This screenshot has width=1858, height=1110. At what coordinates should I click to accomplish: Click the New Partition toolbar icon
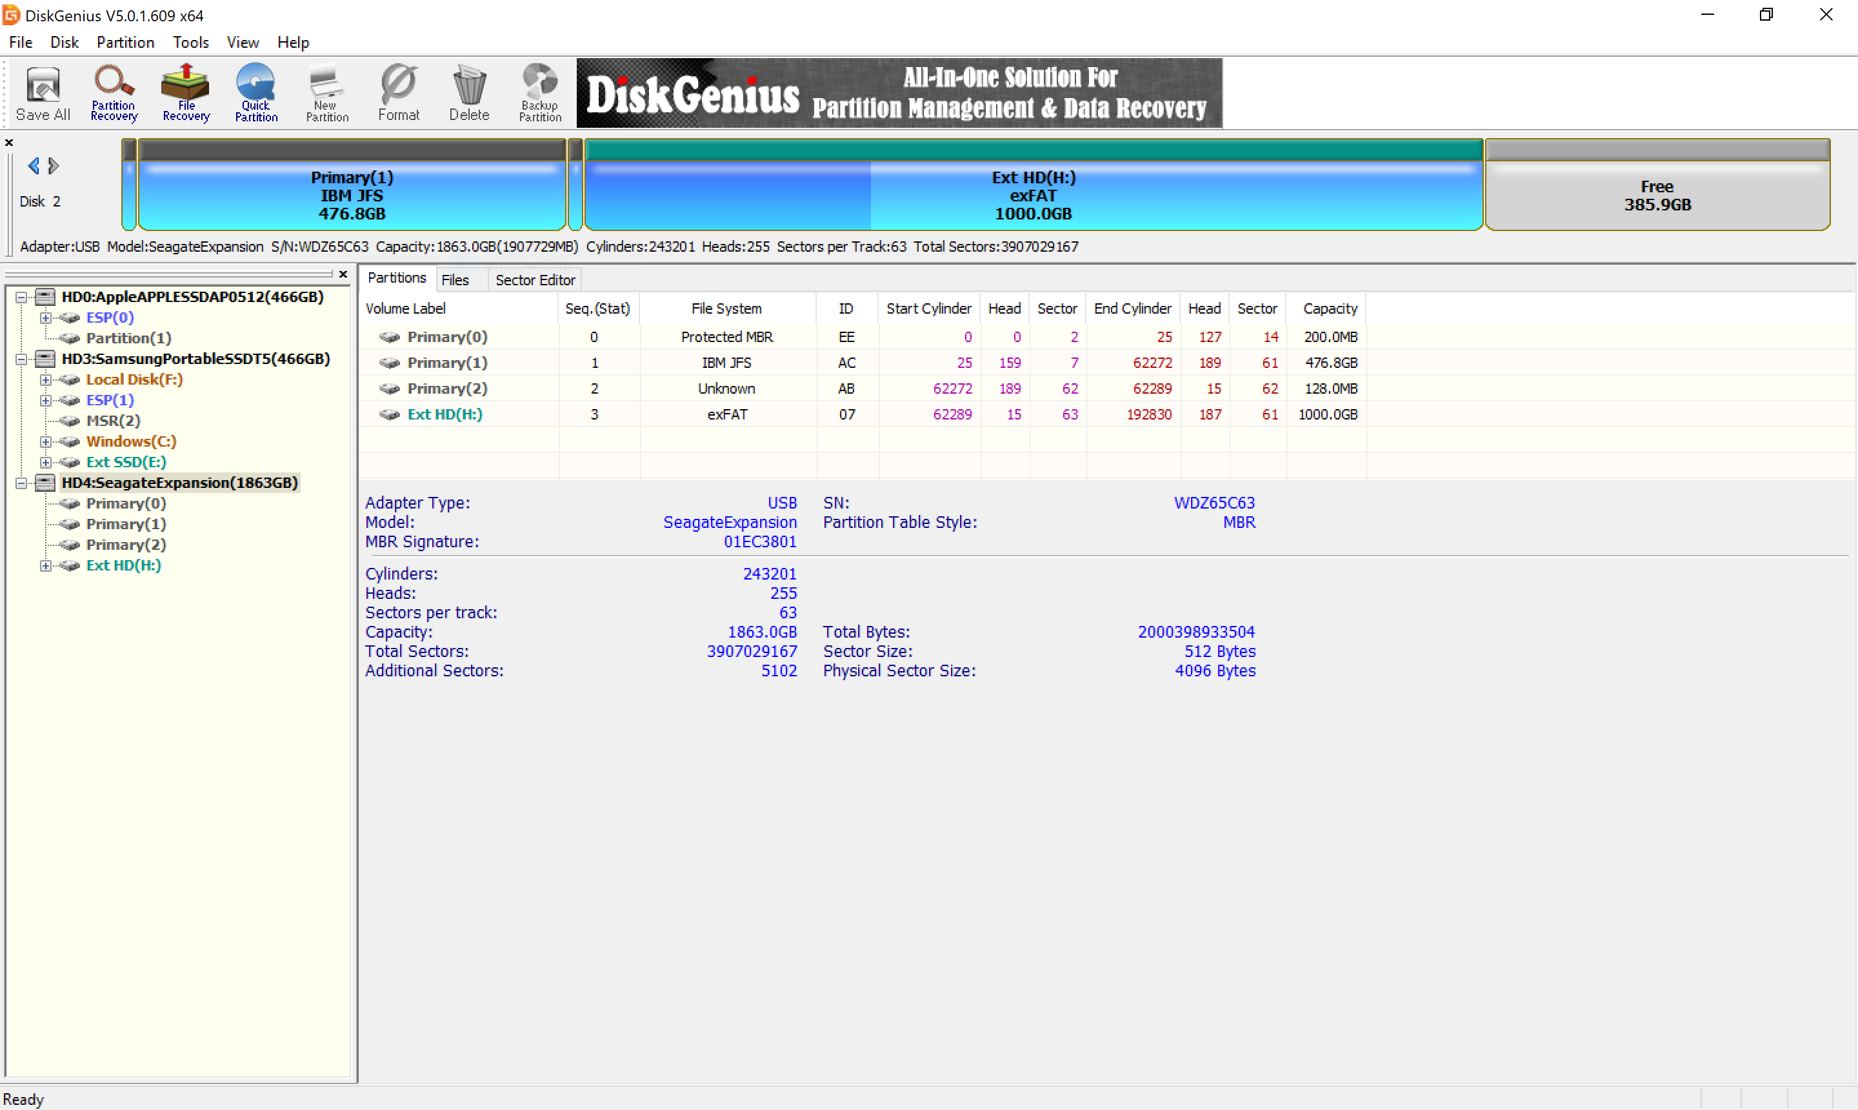326,94
